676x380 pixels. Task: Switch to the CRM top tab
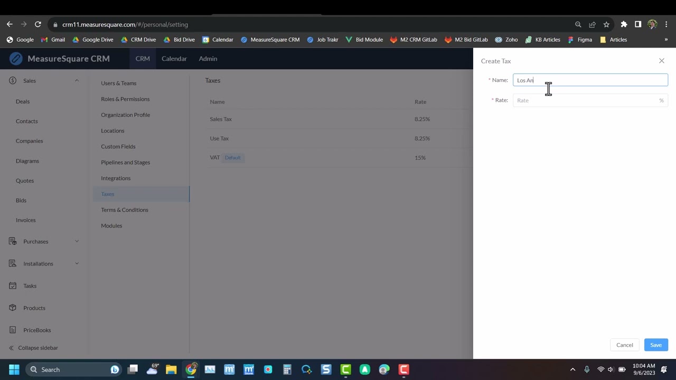click(x=143, y=59)
